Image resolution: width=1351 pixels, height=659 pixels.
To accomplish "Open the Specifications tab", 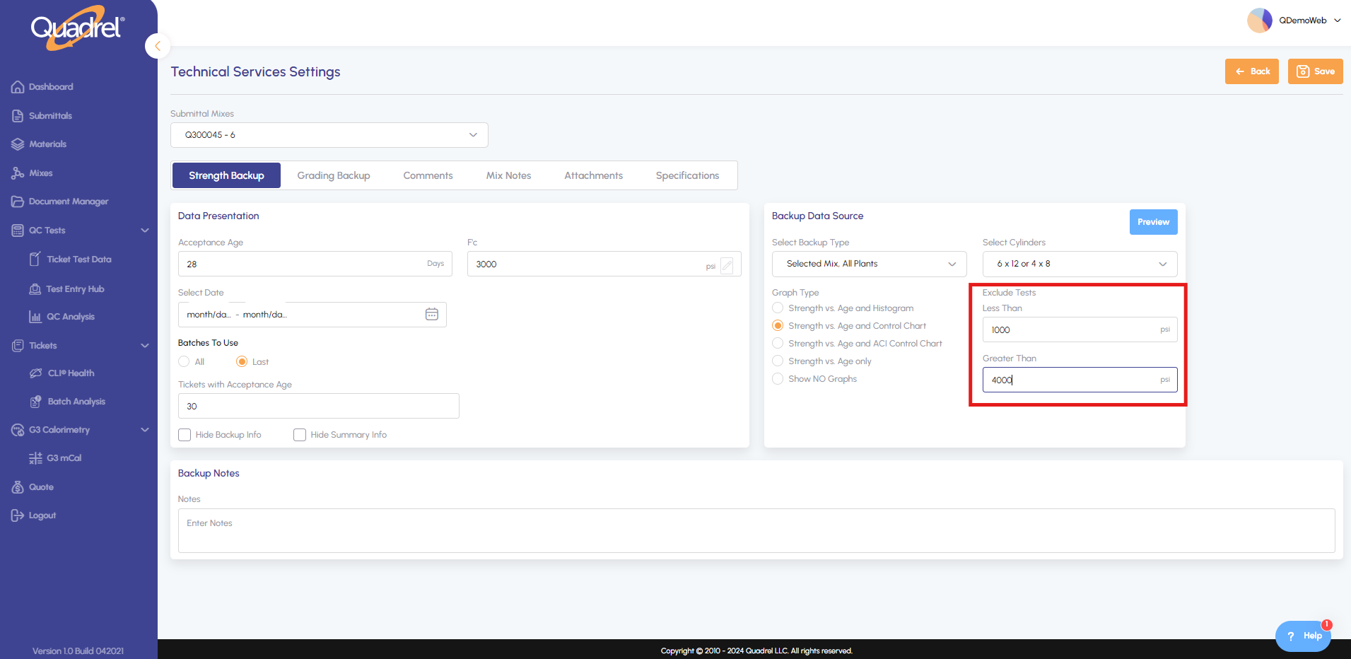I will point(686,175).
